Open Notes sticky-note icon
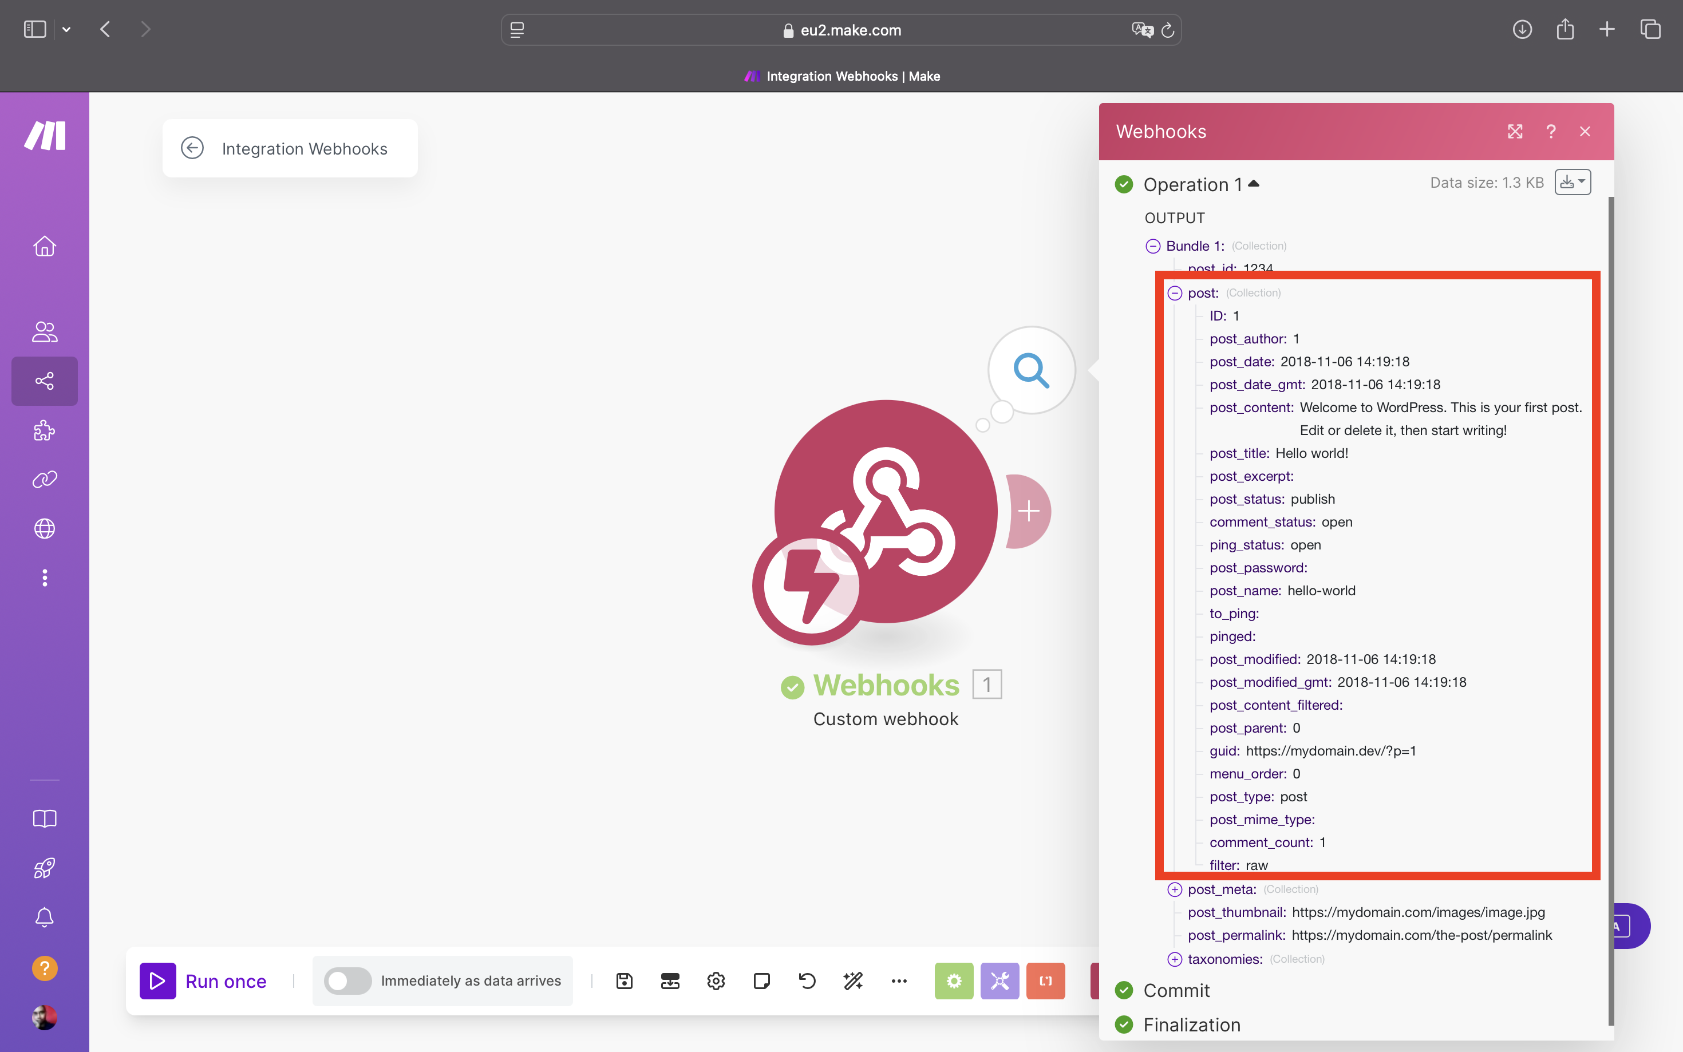The height and width of the screenshot is (1052, 1683). (762, 981)
